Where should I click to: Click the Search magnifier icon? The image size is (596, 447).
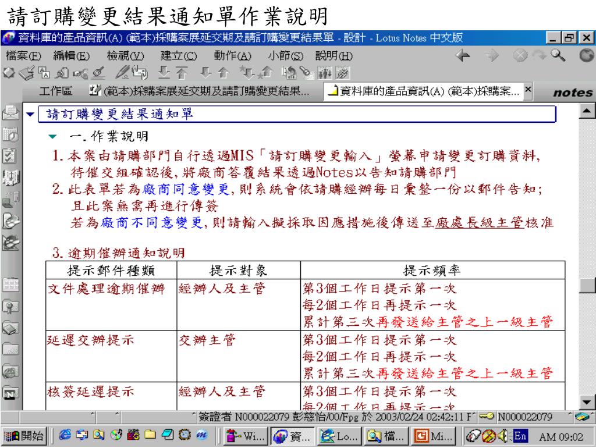(558, 56)
